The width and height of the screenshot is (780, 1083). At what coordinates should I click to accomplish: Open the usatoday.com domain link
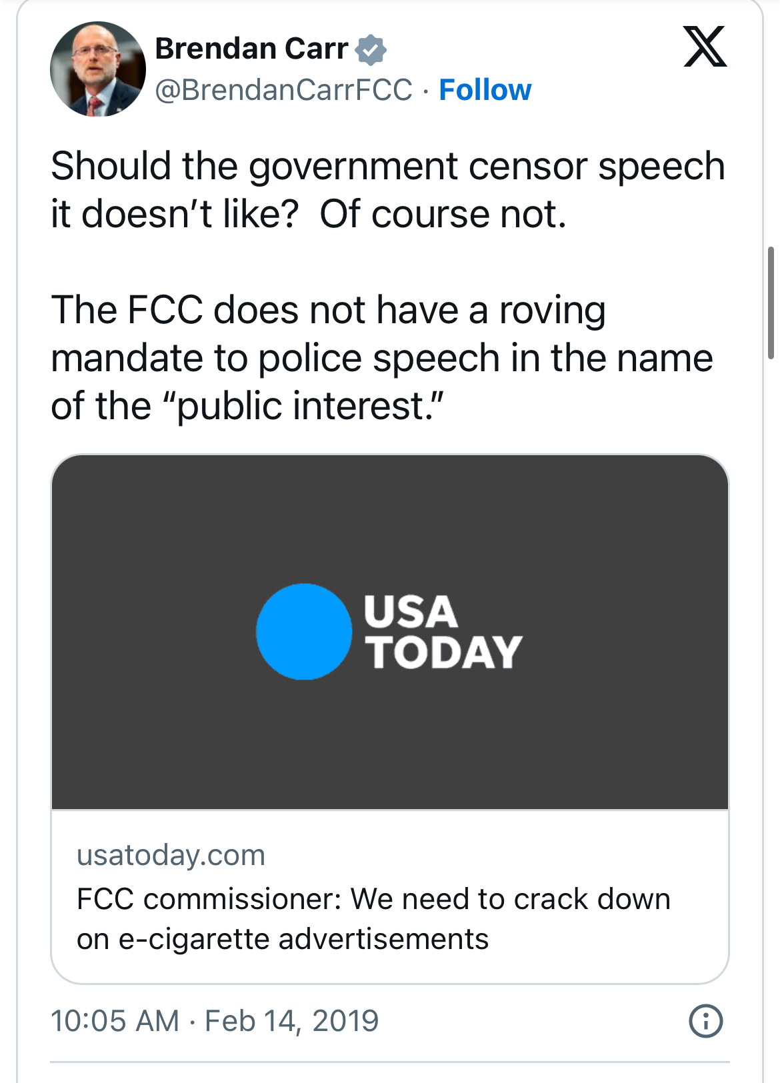tap(171, 855)
